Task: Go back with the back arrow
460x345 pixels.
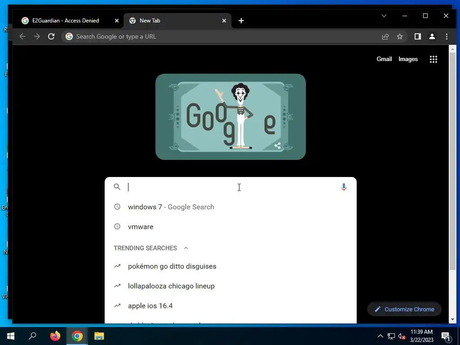Action: (22, 36)
